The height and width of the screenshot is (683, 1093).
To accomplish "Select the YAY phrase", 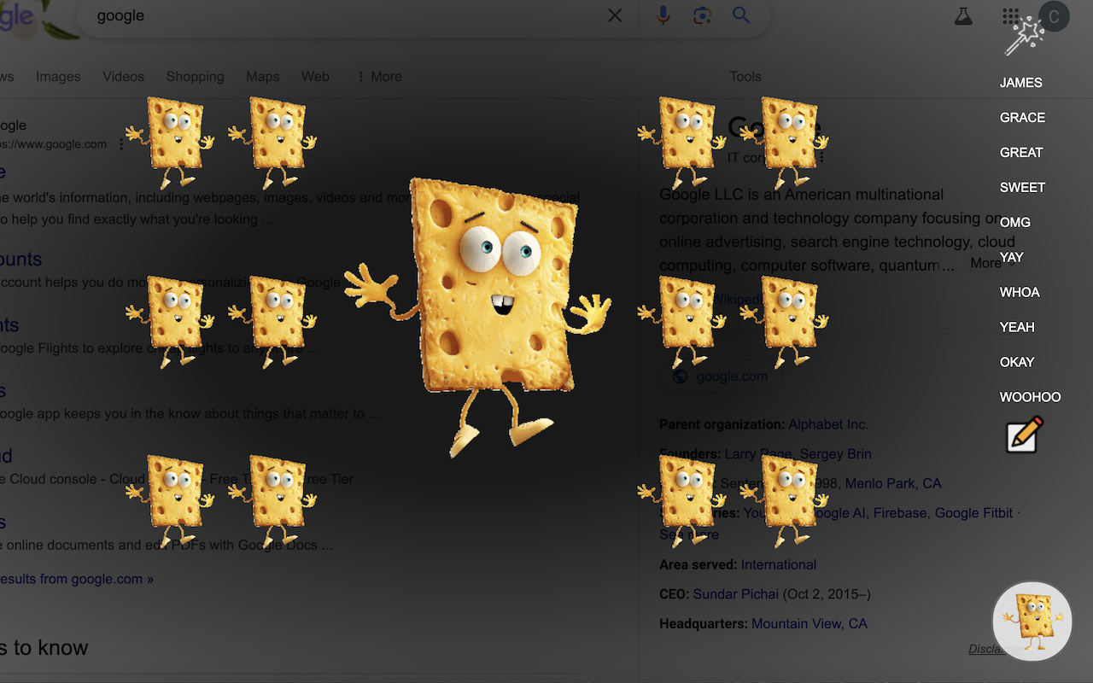I will (x=1012, y=258).
